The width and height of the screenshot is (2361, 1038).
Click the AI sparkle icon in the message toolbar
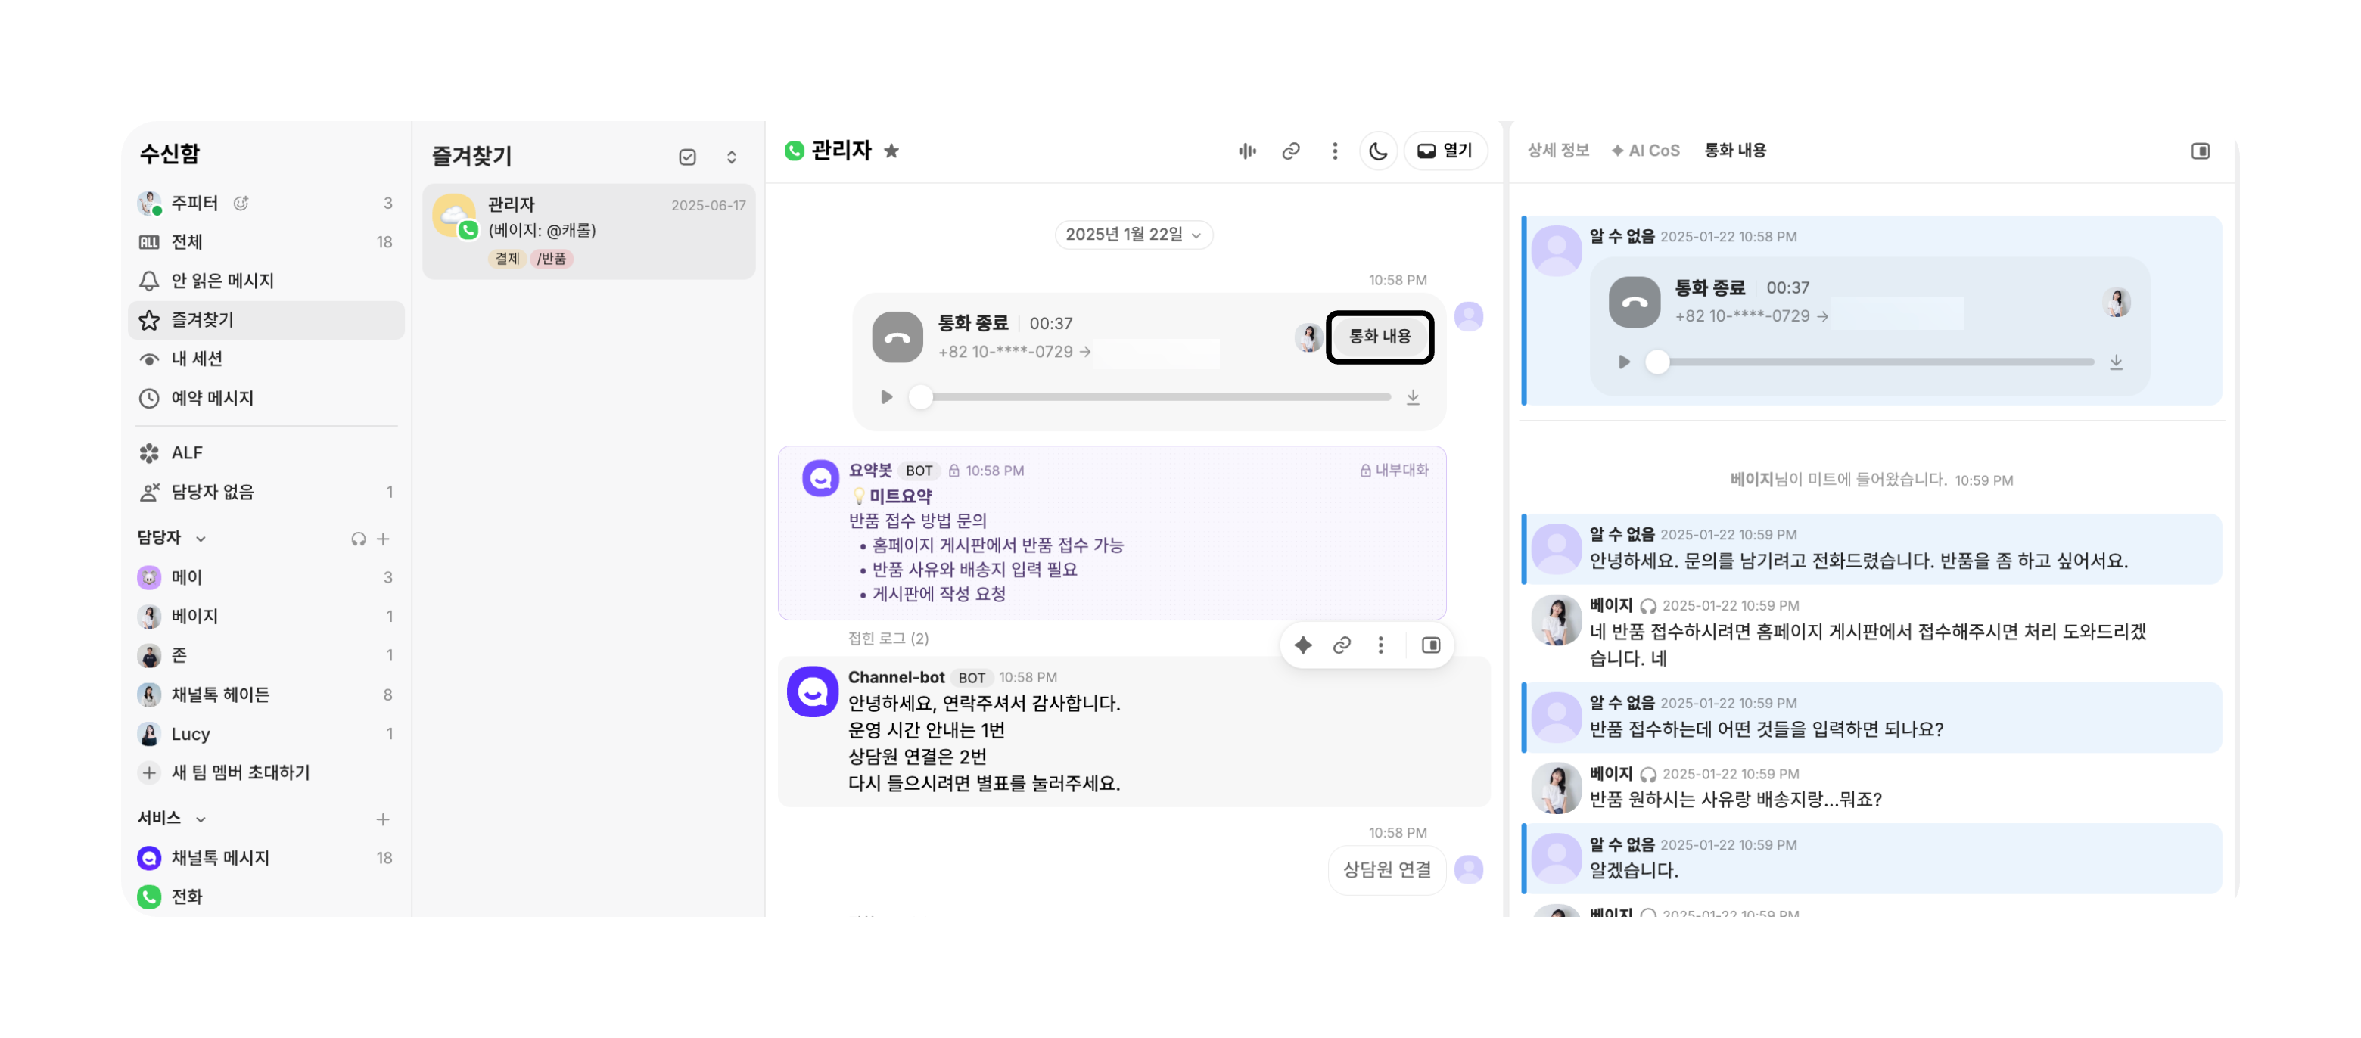(1302, 646)
